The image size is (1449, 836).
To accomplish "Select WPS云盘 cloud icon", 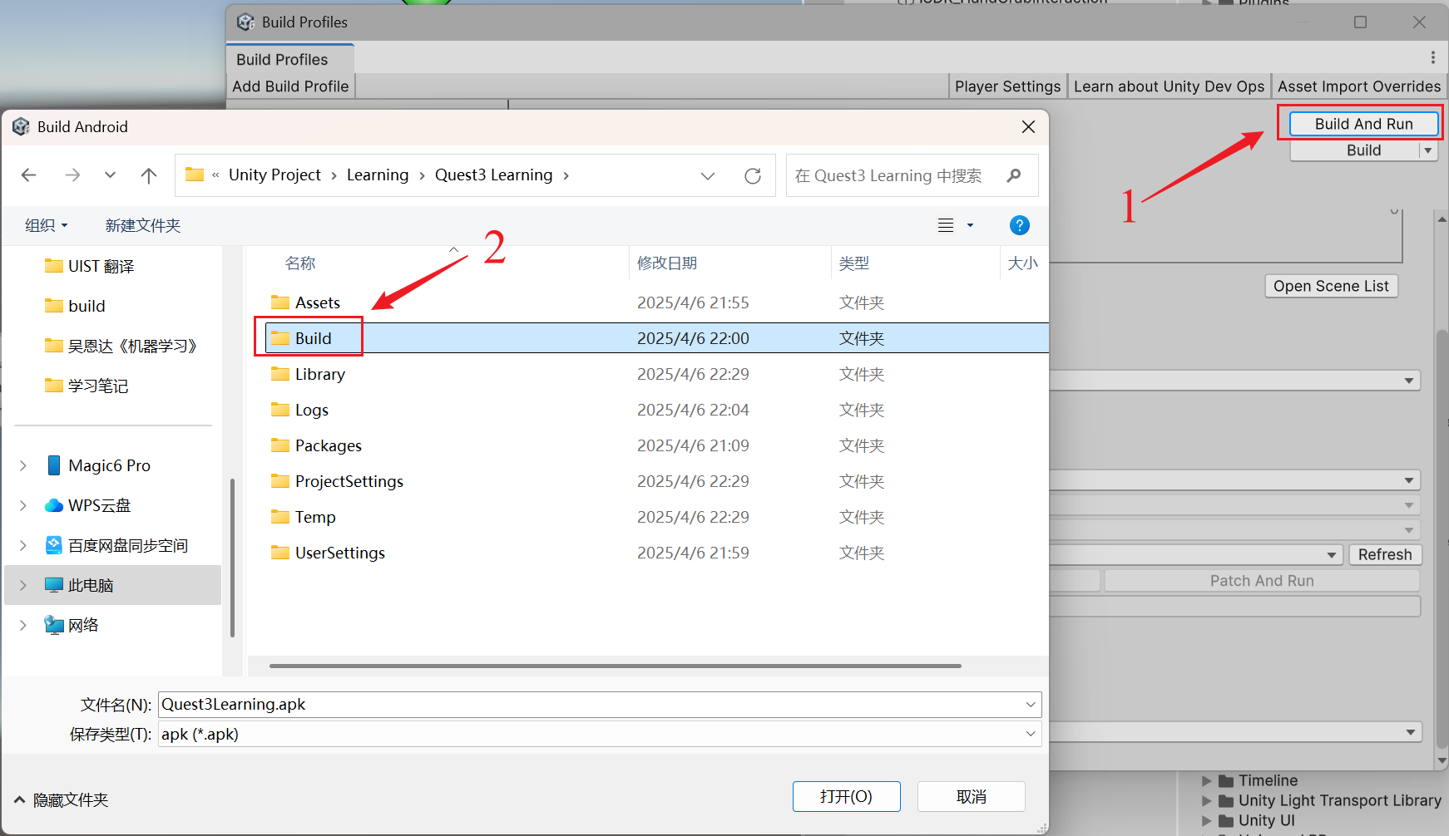I will (54, 505).
